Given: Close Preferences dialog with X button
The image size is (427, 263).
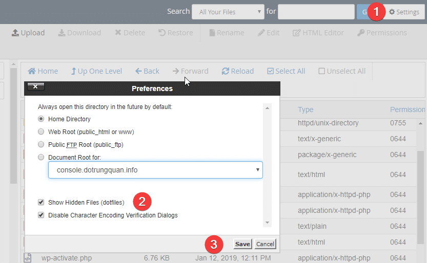Looking at the screenshot, I should point(35,86).
